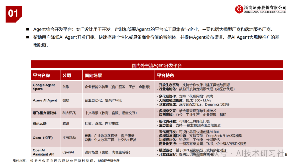Image resolution: width=294 pixels, height=165 pixels.
Task: Click the '应用领域：办公、工业生产' line
Action: [192, 115]
